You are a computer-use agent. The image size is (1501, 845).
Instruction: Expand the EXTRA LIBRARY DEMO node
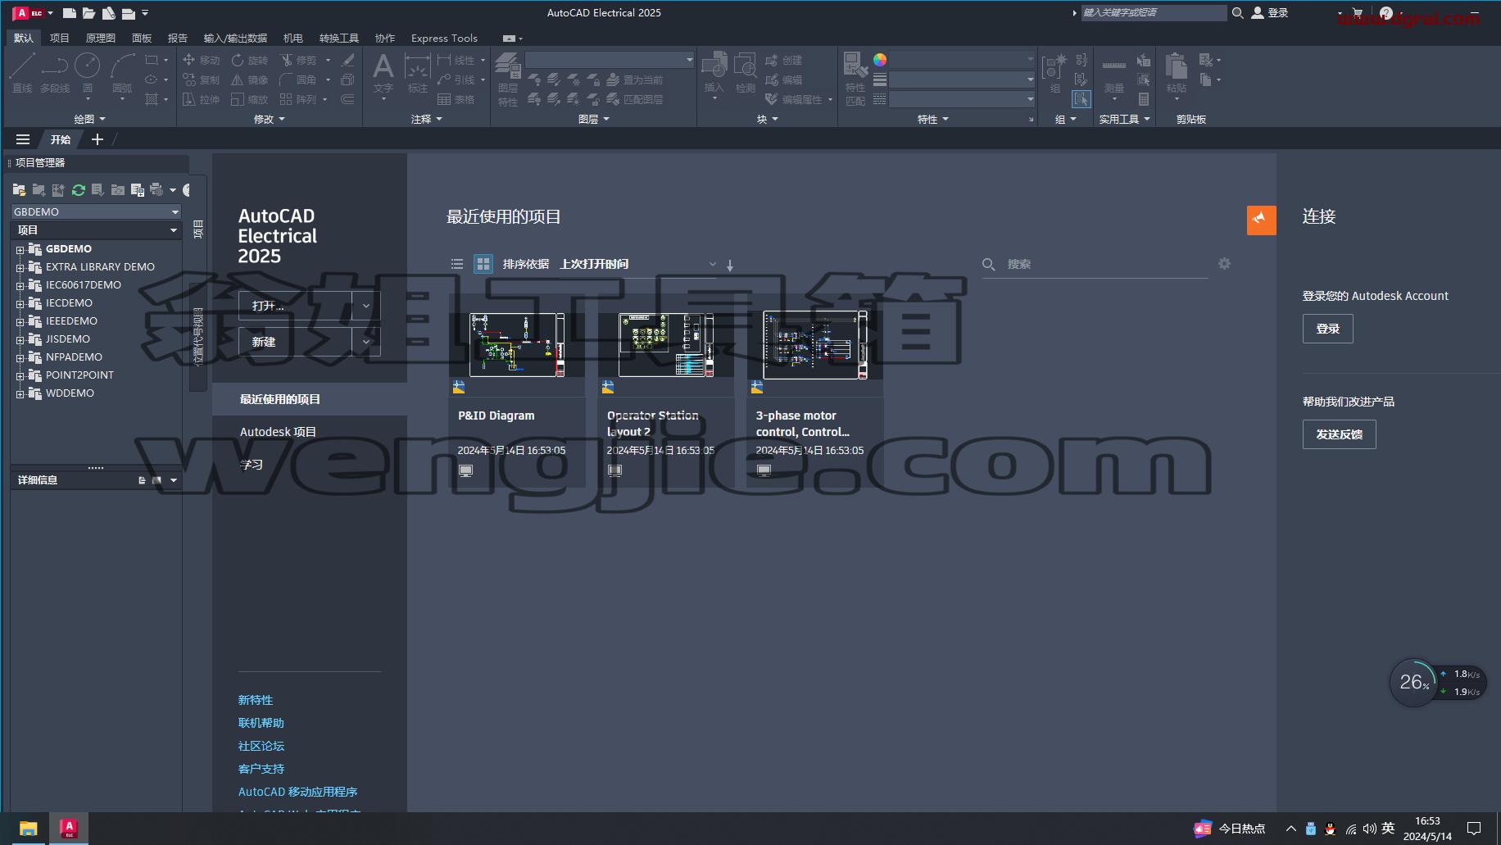(20, 267)
